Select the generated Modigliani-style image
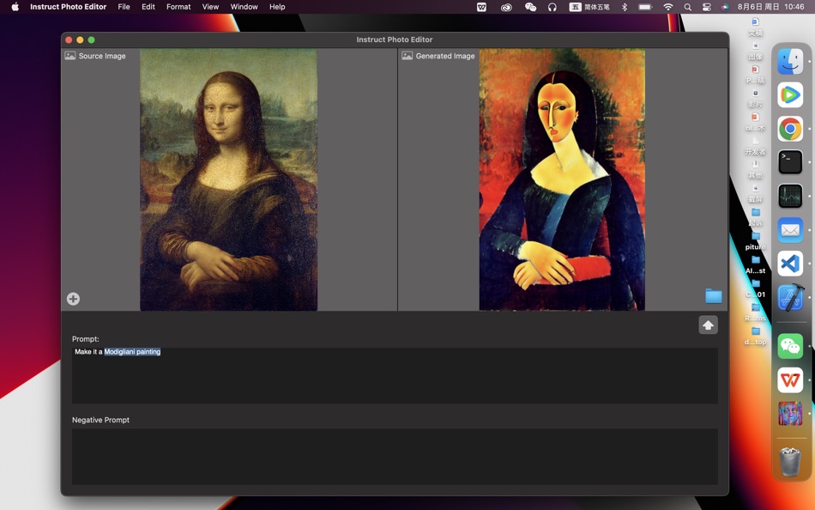The image size is (815, 510). [562, 179]
